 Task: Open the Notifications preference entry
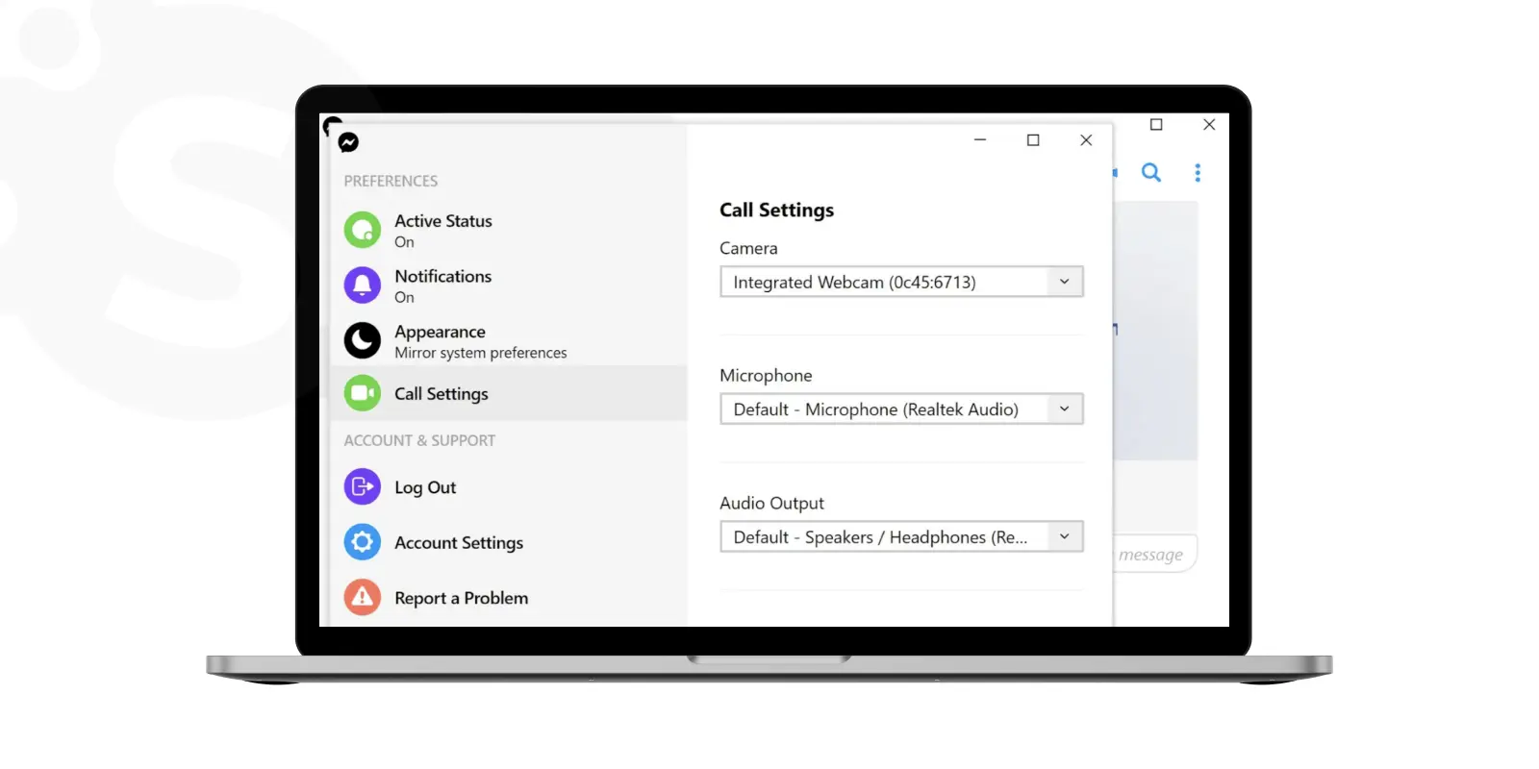509,285
